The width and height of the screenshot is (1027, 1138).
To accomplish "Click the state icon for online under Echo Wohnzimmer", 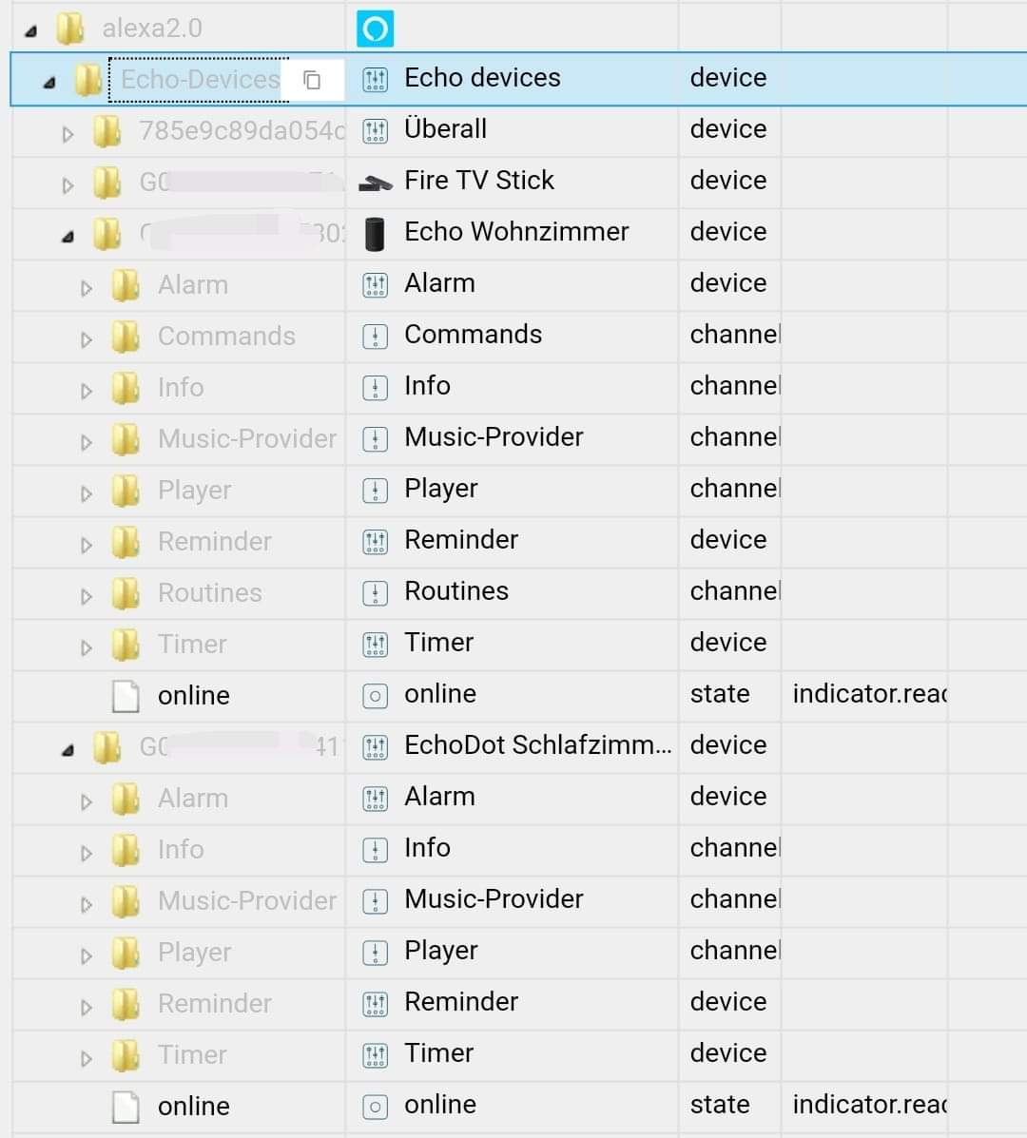I will coord(375,696).
